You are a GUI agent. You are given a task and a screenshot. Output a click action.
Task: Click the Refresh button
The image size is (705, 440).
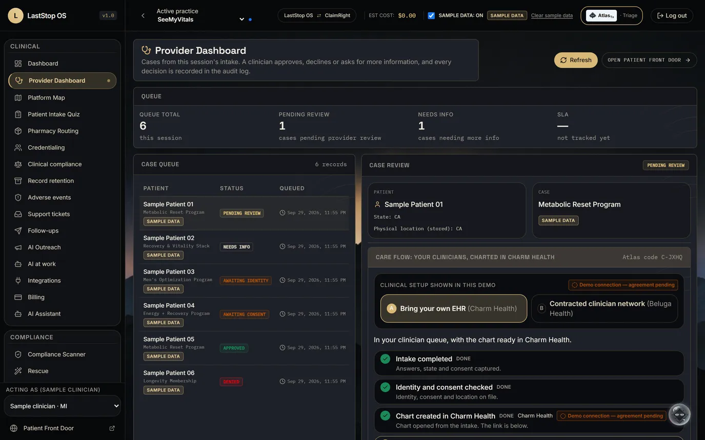click(x=576, y=60)
